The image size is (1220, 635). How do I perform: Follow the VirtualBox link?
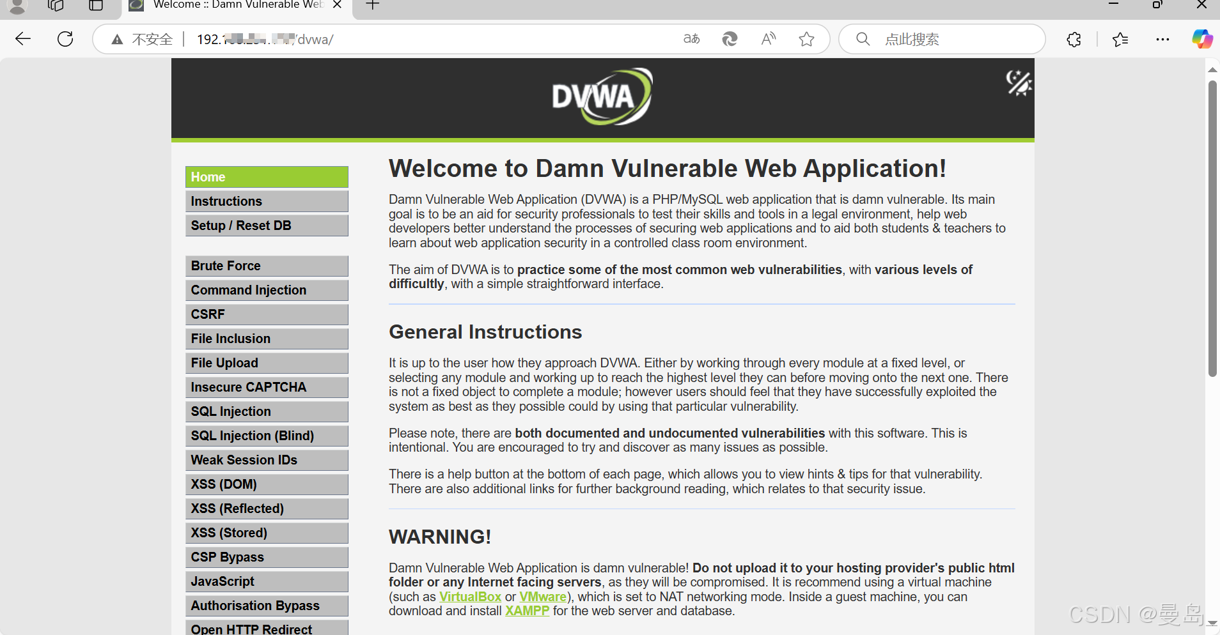coord(470,597)
